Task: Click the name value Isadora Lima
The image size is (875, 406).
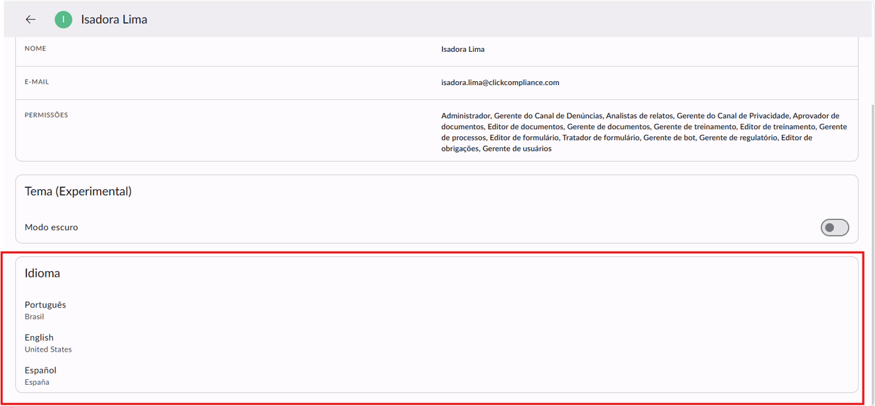Action: click(x=462, y=49)
